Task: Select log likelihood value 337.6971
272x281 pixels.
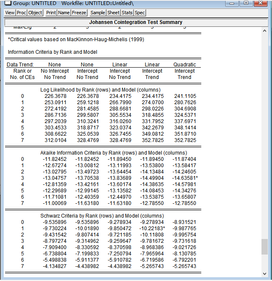Action: [x=185, y=121]
